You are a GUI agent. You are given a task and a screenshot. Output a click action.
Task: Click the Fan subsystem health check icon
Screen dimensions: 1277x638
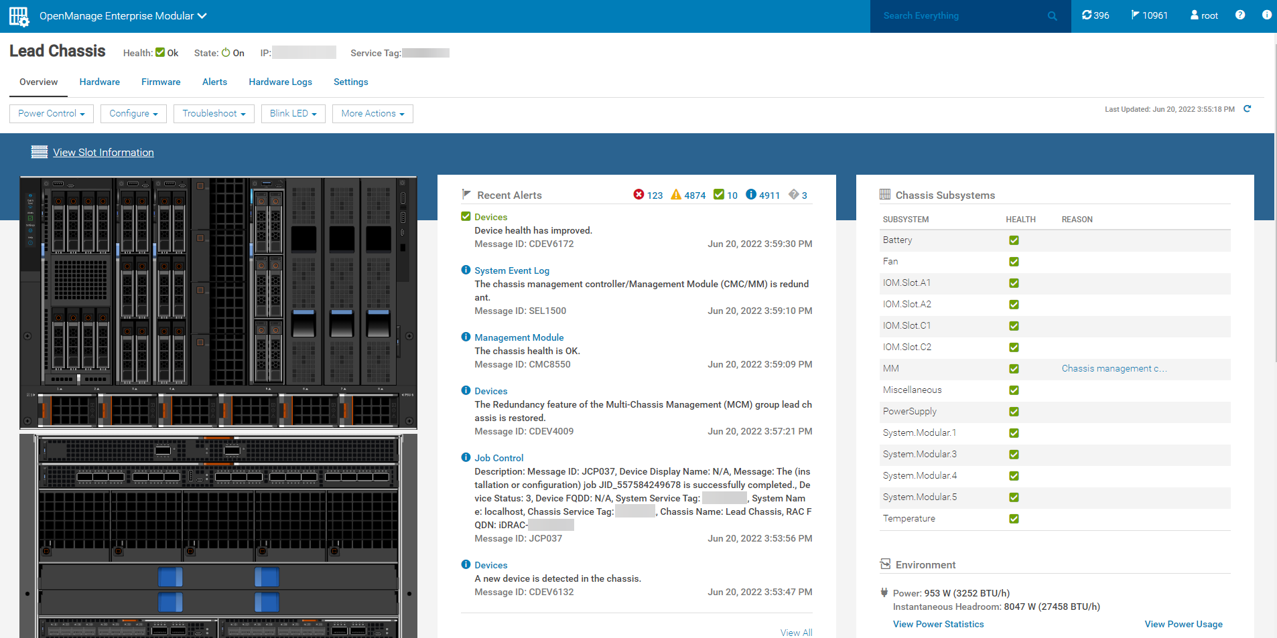pos(1014,262)
